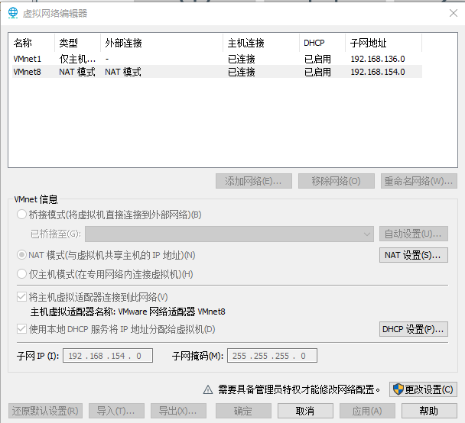Close the 虚拟网络编辑器 dialog

[453, 13]
